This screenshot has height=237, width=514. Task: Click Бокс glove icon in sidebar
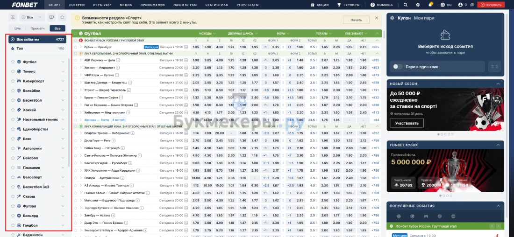point(19,139)
